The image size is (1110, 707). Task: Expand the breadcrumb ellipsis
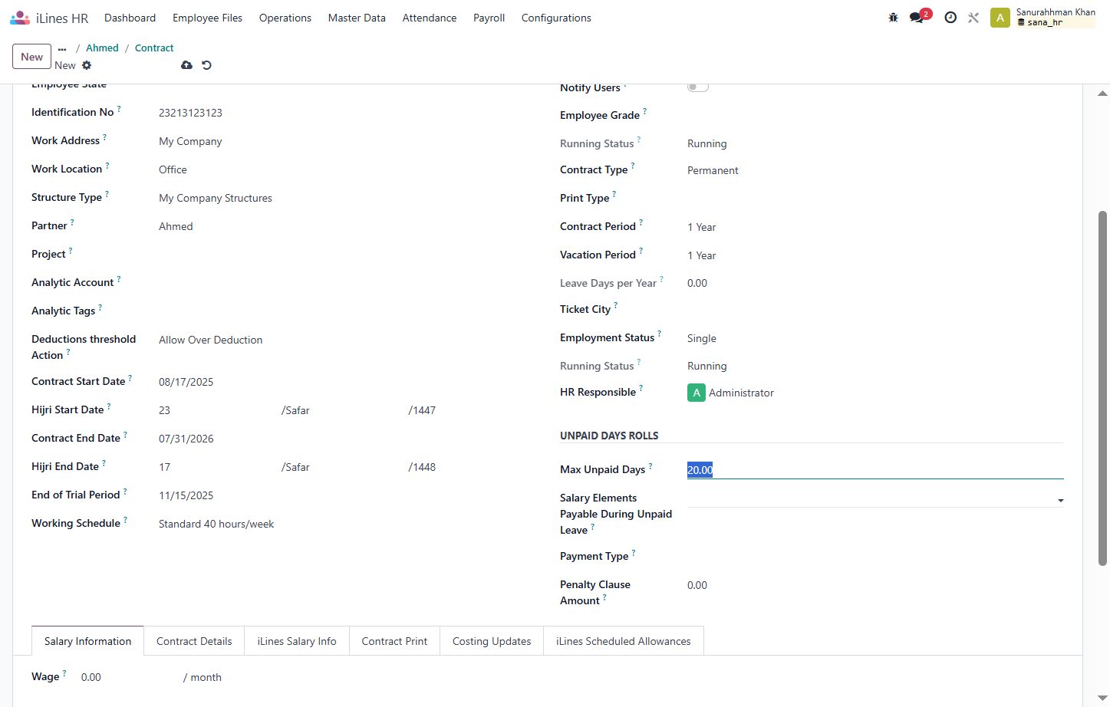pyautogui.click(x=62, y=48)
